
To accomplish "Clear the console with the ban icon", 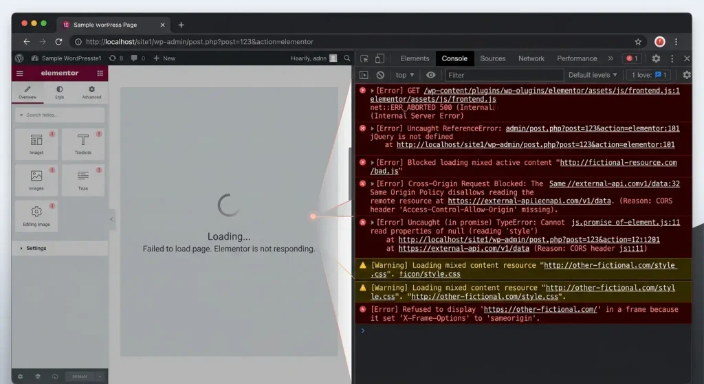I will 380,75.
